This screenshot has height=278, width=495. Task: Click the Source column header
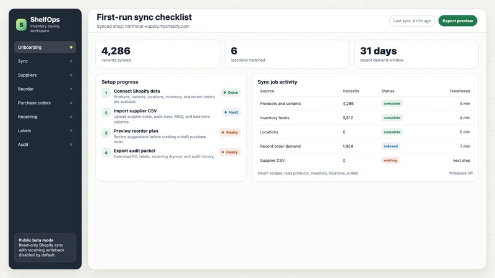coord(267,91)
